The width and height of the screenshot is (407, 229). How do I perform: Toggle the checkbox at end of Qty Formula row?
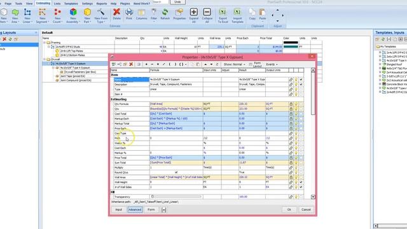[x=301, y=104]
